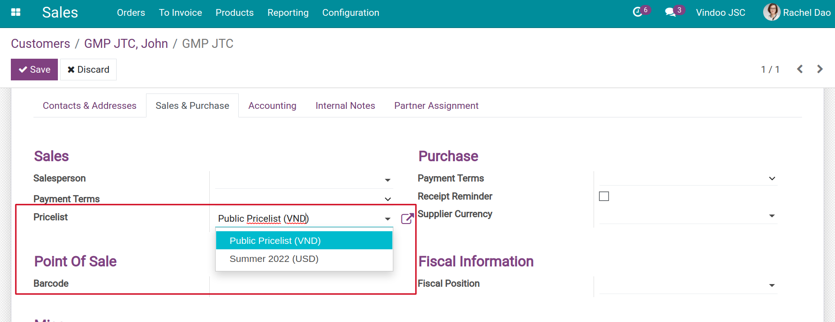This screenshot has height=322, width=835.
Task: Select Summer 2022 (USD) option
Action: pyautogui.click(x=304, y=259)
